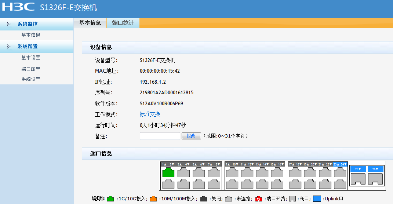
Task: Select port 10 in the second group
Action: (x=232, y=184)
